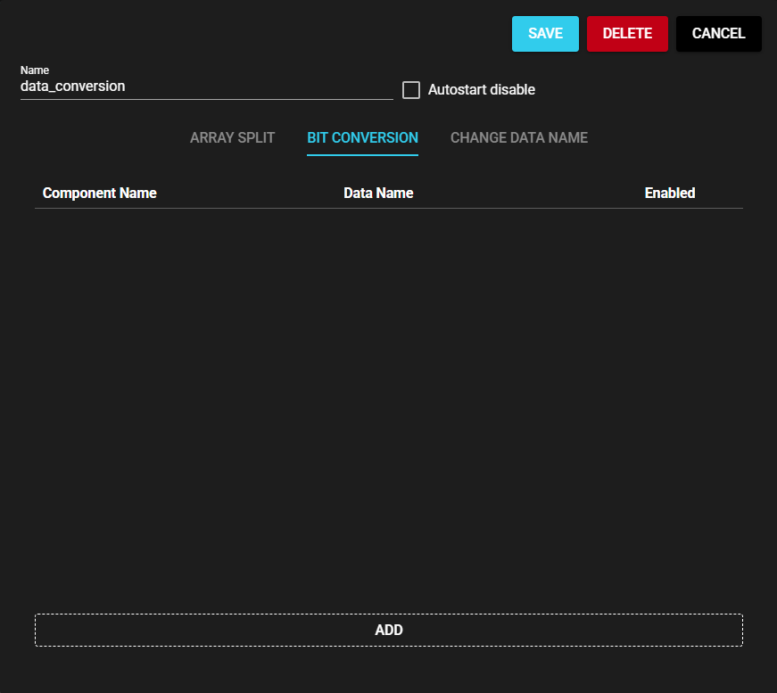The image size is (777, 693).
Task: Click the divider line under column headers
Action: (x=389, y=209)
